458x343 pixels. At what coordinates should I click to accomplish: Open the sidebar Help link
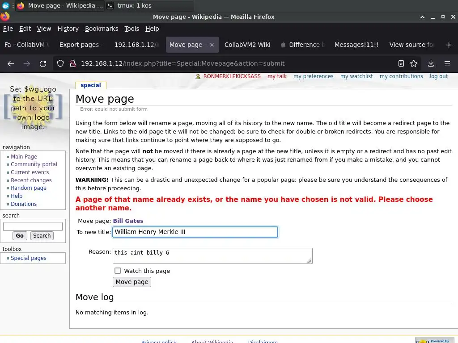[17, 196]
